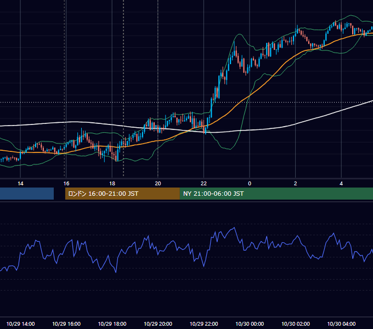Click the NY 21:00-06:00 JST session bar
Image resolution: width=373 pixels, height=329 pixels.
coord(276,194)
